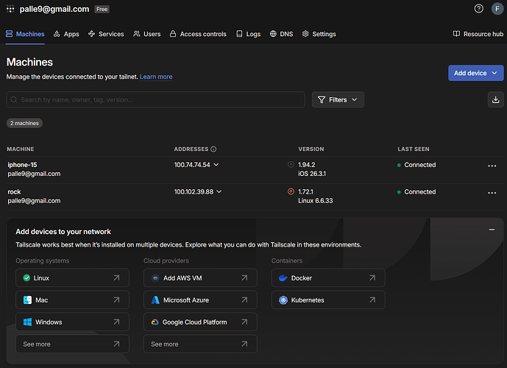507x368 pixels.
Task: Follow the Learn more link
Action: [156, 77]
